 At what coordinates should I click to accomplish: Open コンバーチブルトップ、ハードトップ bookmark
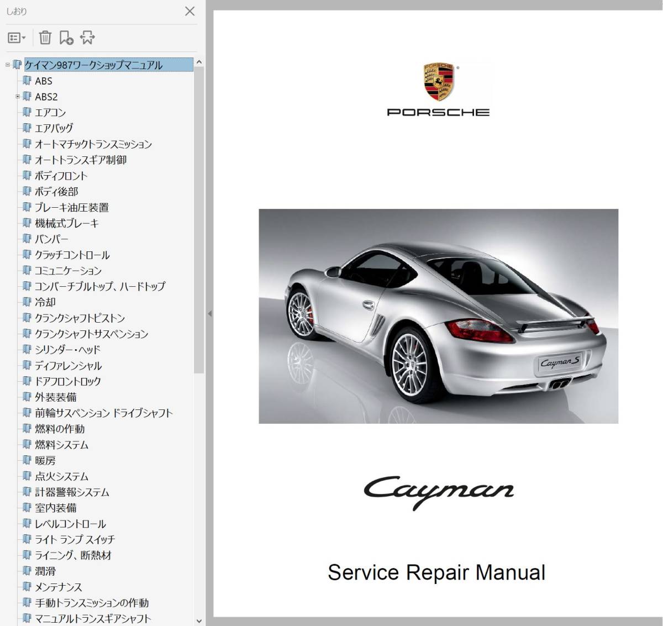[100, 287]
